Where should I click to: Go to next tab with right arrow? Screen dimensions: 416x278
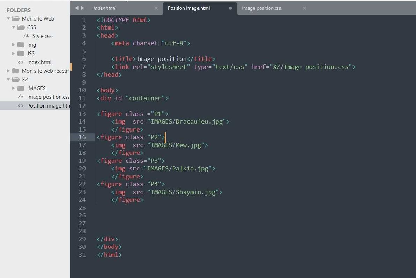[x=82, y=8]
